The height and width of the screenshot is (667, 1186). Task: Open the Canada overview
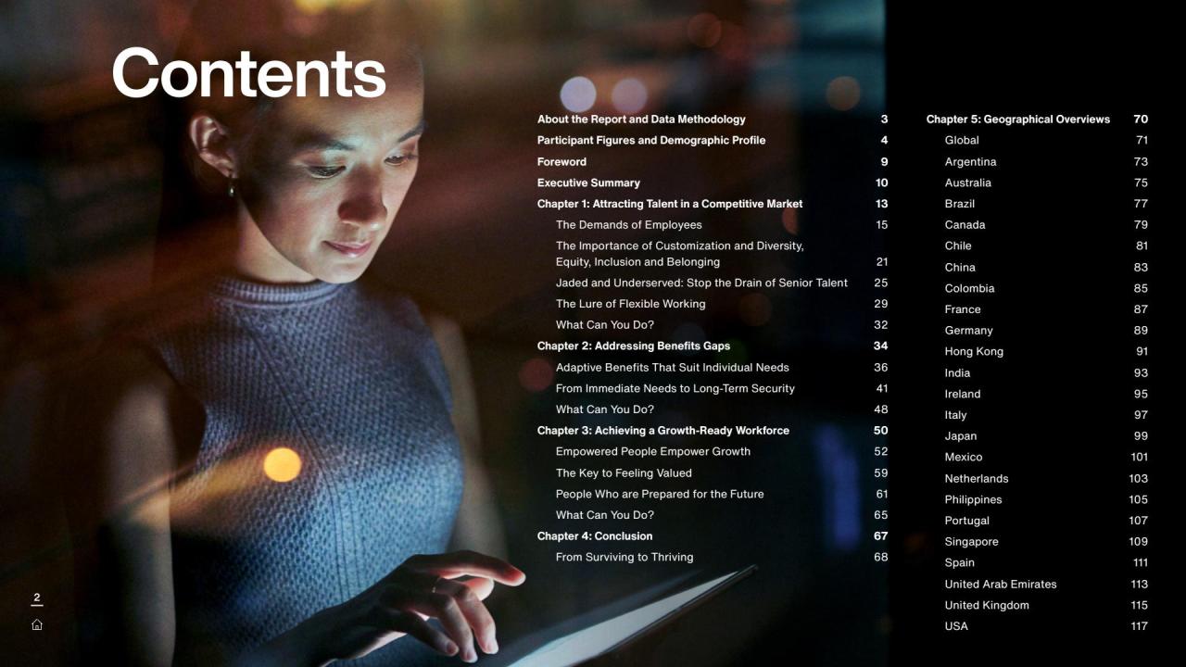(965, 225)
